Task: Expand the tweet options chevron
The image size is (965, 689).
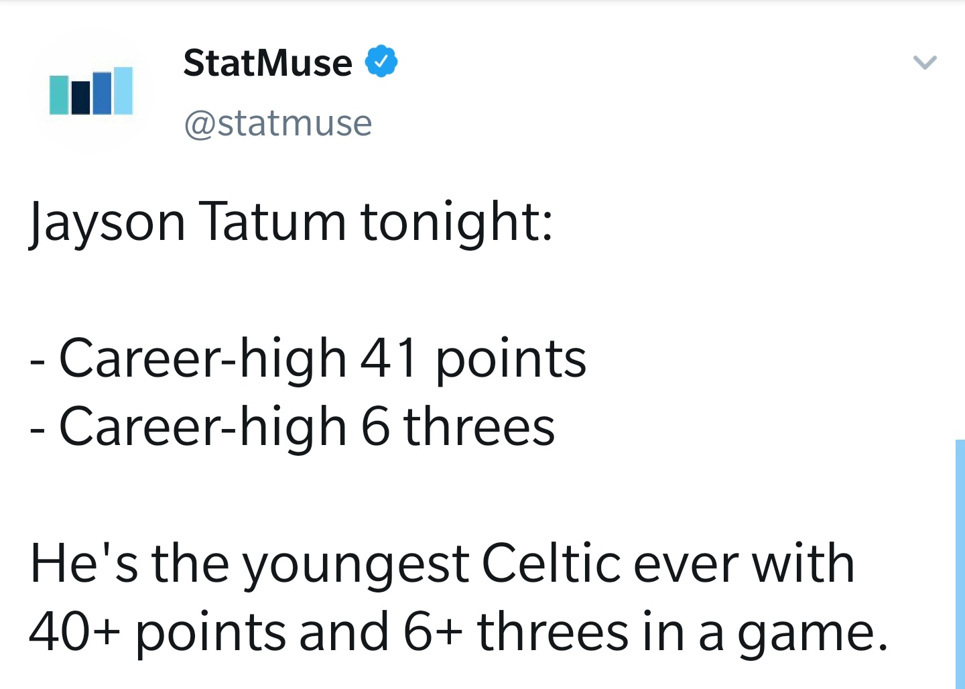Action: tap(925, 63)
